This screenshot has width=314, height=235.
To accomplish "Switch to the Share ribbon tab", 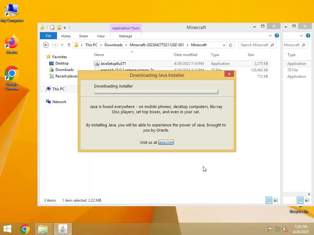I will tap(83, 36).
